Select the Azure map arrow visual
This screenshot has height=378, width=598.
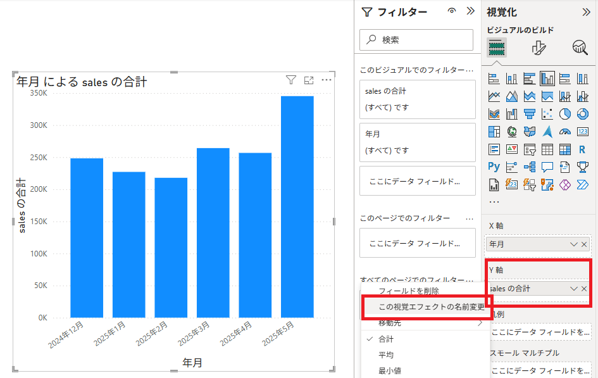pyautogui.click(x=547, y=132)
